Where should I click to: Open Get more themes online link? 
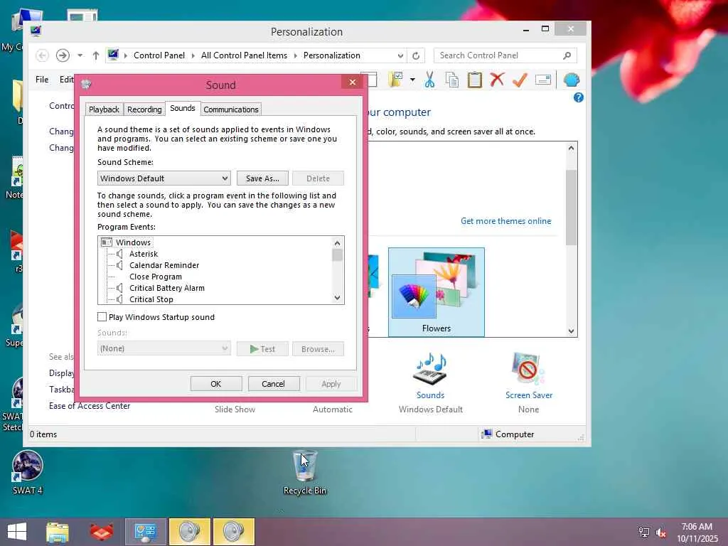point(505,221)
